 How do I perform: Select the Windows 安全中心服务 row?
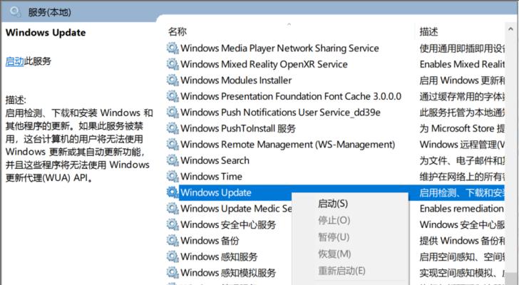point(228,224)
